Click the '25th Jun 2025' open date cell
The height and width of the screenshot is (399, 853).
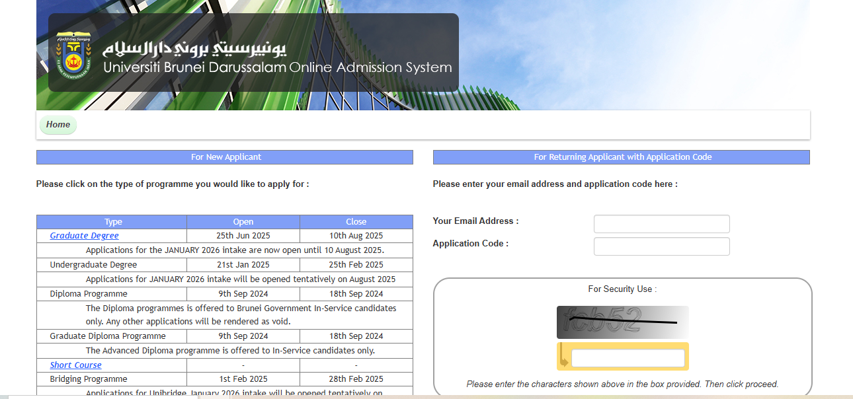[x=243, y=236]
